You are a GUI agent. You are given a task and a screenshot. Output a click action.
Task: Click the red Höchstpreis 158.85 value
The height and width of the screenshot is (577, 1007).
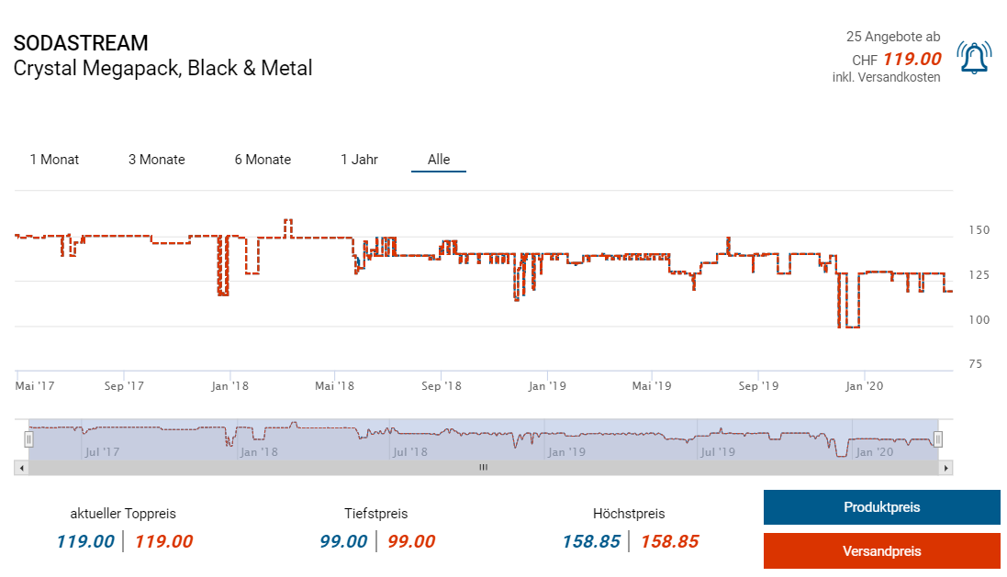(669, 541)
